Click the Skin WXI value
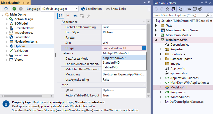The image size is (213, 114). (x=124, y=43)
